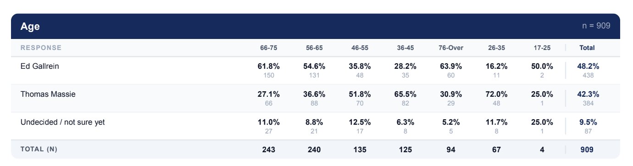Click Thomas Massie's 65.5% cell

pyautogui.click(x=405, y=94)
